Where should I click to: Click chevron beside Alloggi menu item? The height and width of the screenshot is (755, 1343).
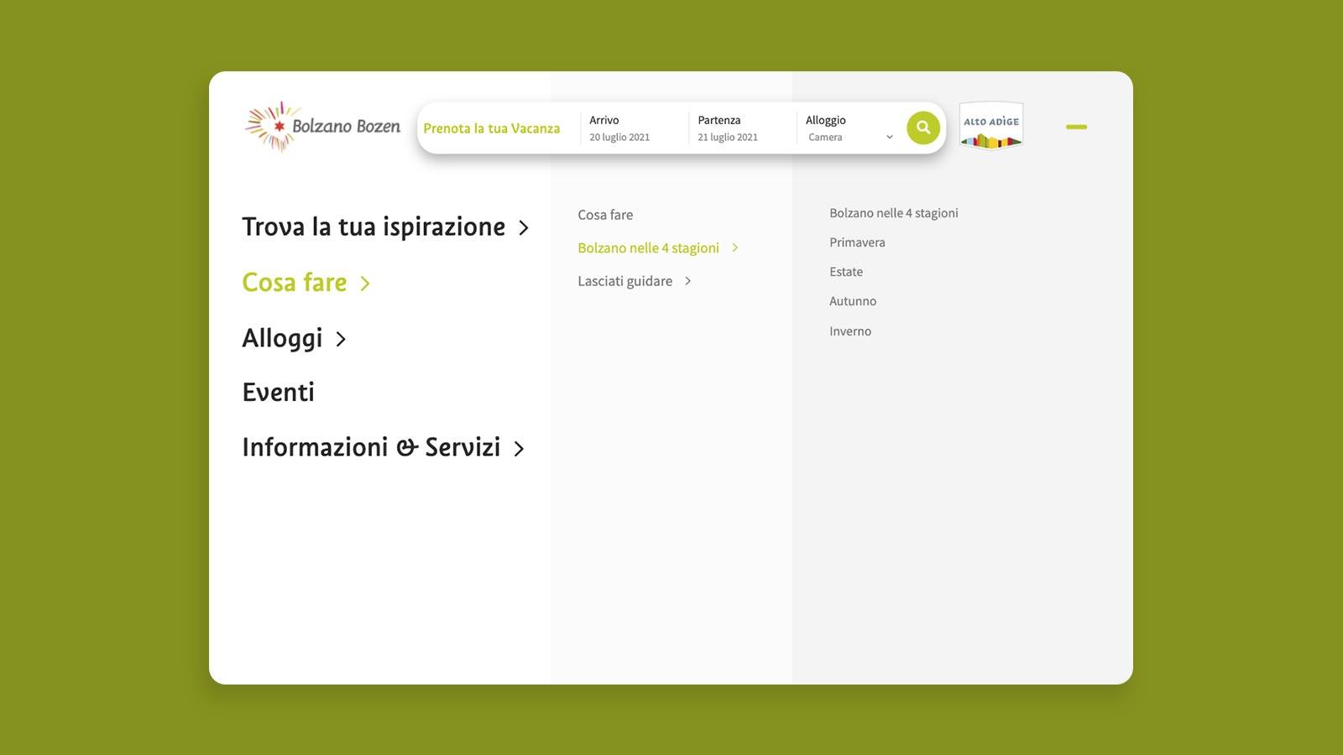tap(341, 339)
